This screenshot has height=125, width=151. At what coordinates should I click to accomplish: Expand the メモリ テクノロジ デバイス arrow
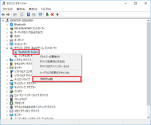pos(7,111)
